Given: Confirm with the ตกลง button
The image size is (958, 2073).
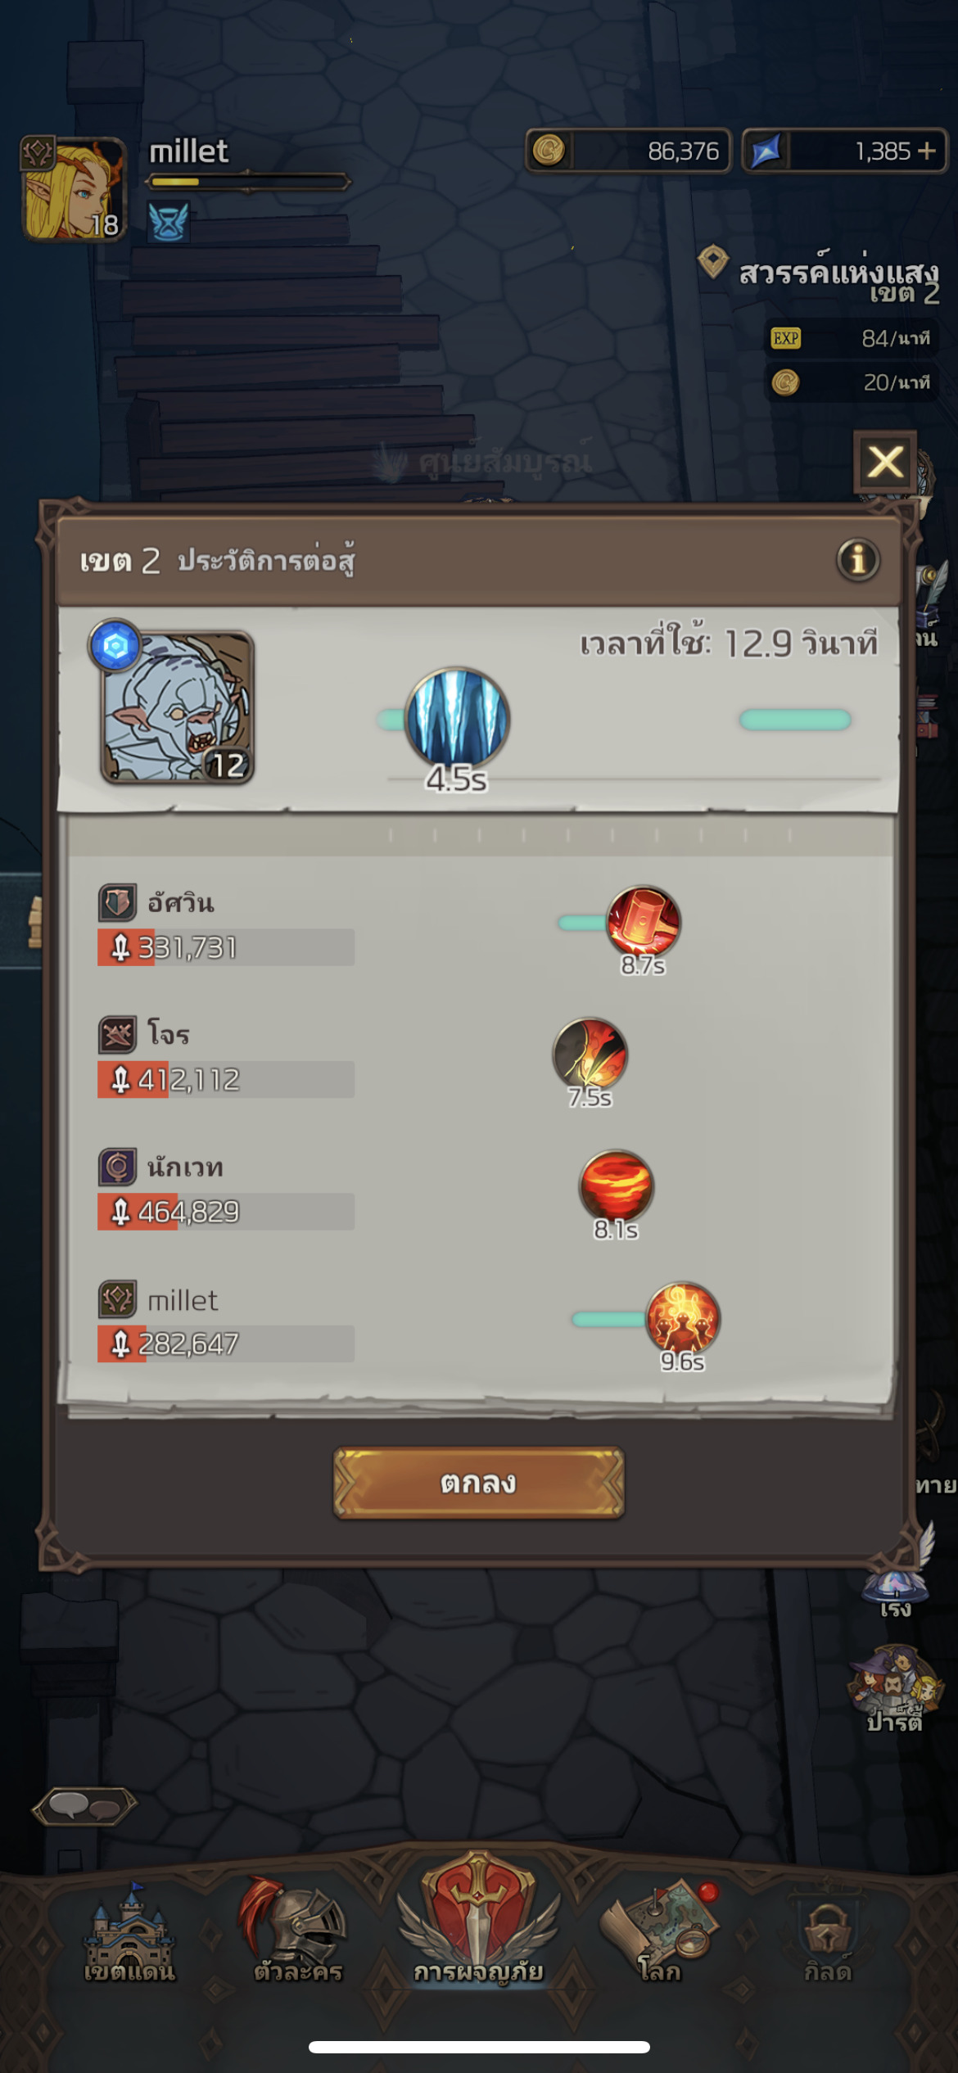Looking at the screenshot, I should click(478, 1483).
